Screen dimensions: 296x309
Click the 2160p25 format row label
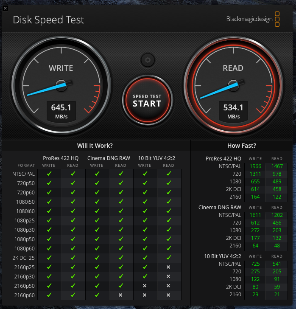(25, 267)
